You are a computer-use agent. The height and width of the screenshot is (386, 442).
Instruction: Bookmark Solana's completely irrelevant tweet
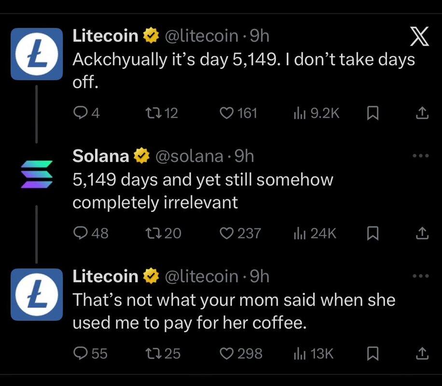[x=373, y=234]
